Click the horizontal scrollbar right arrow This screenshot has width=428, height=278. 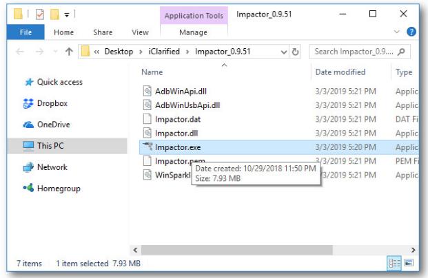(x=414, y=250)
